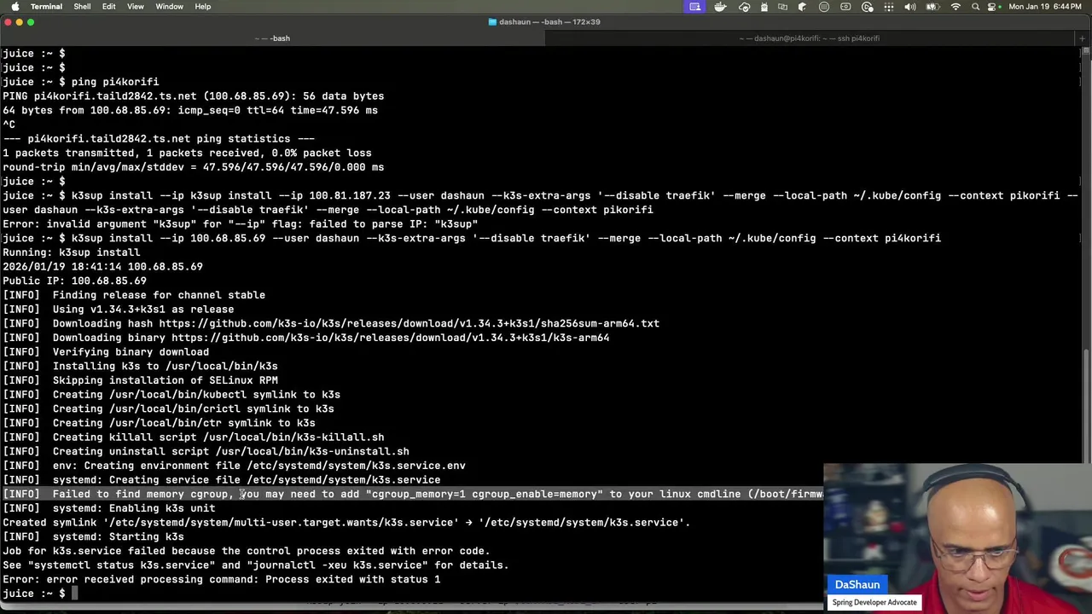The height and width of the screenshot is (614, 1092).
Task: Click the 'failed to parse IP' error line
Action: [240, 224]
